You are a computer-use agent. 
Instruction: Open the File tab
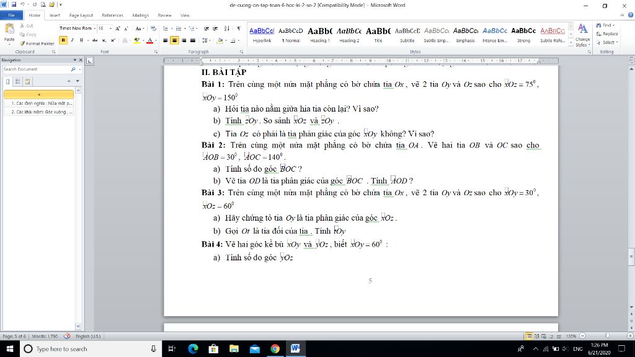pyautogui.click(x=11, y=15)
